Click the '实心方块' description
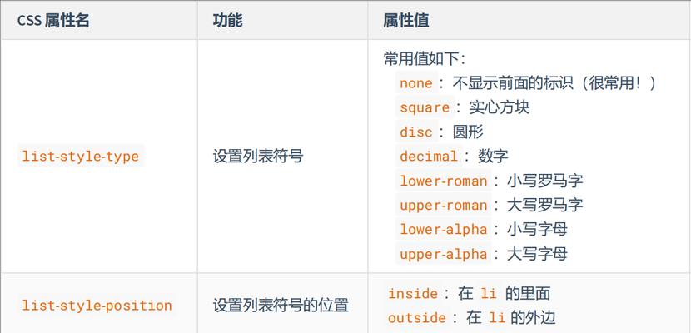Screen dimensions: 691x333 click(x=499, y=107)
